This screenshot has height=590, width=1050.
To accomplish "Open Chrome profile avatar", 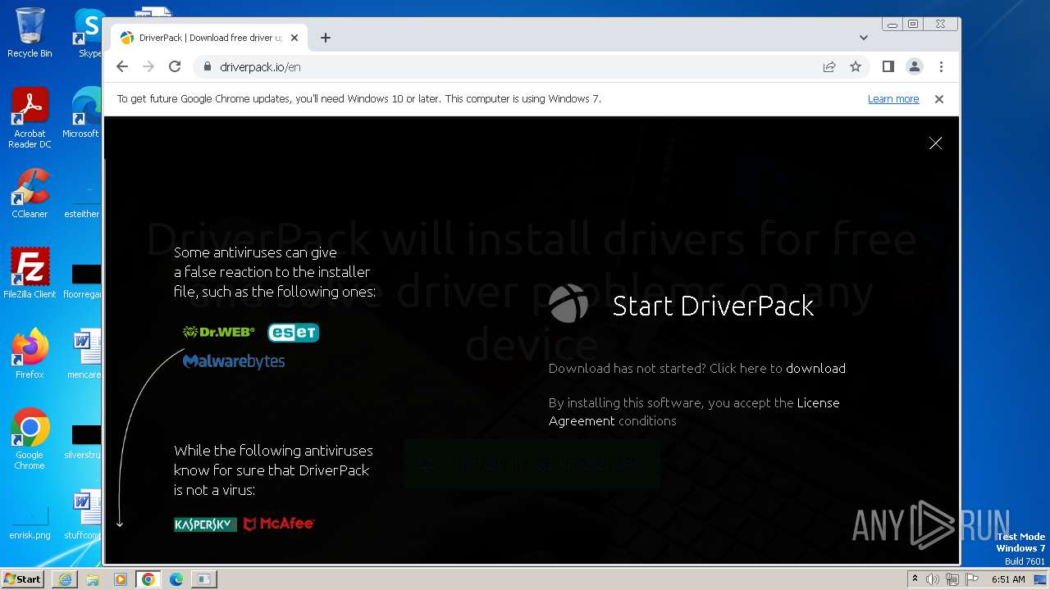I will 915,66.
